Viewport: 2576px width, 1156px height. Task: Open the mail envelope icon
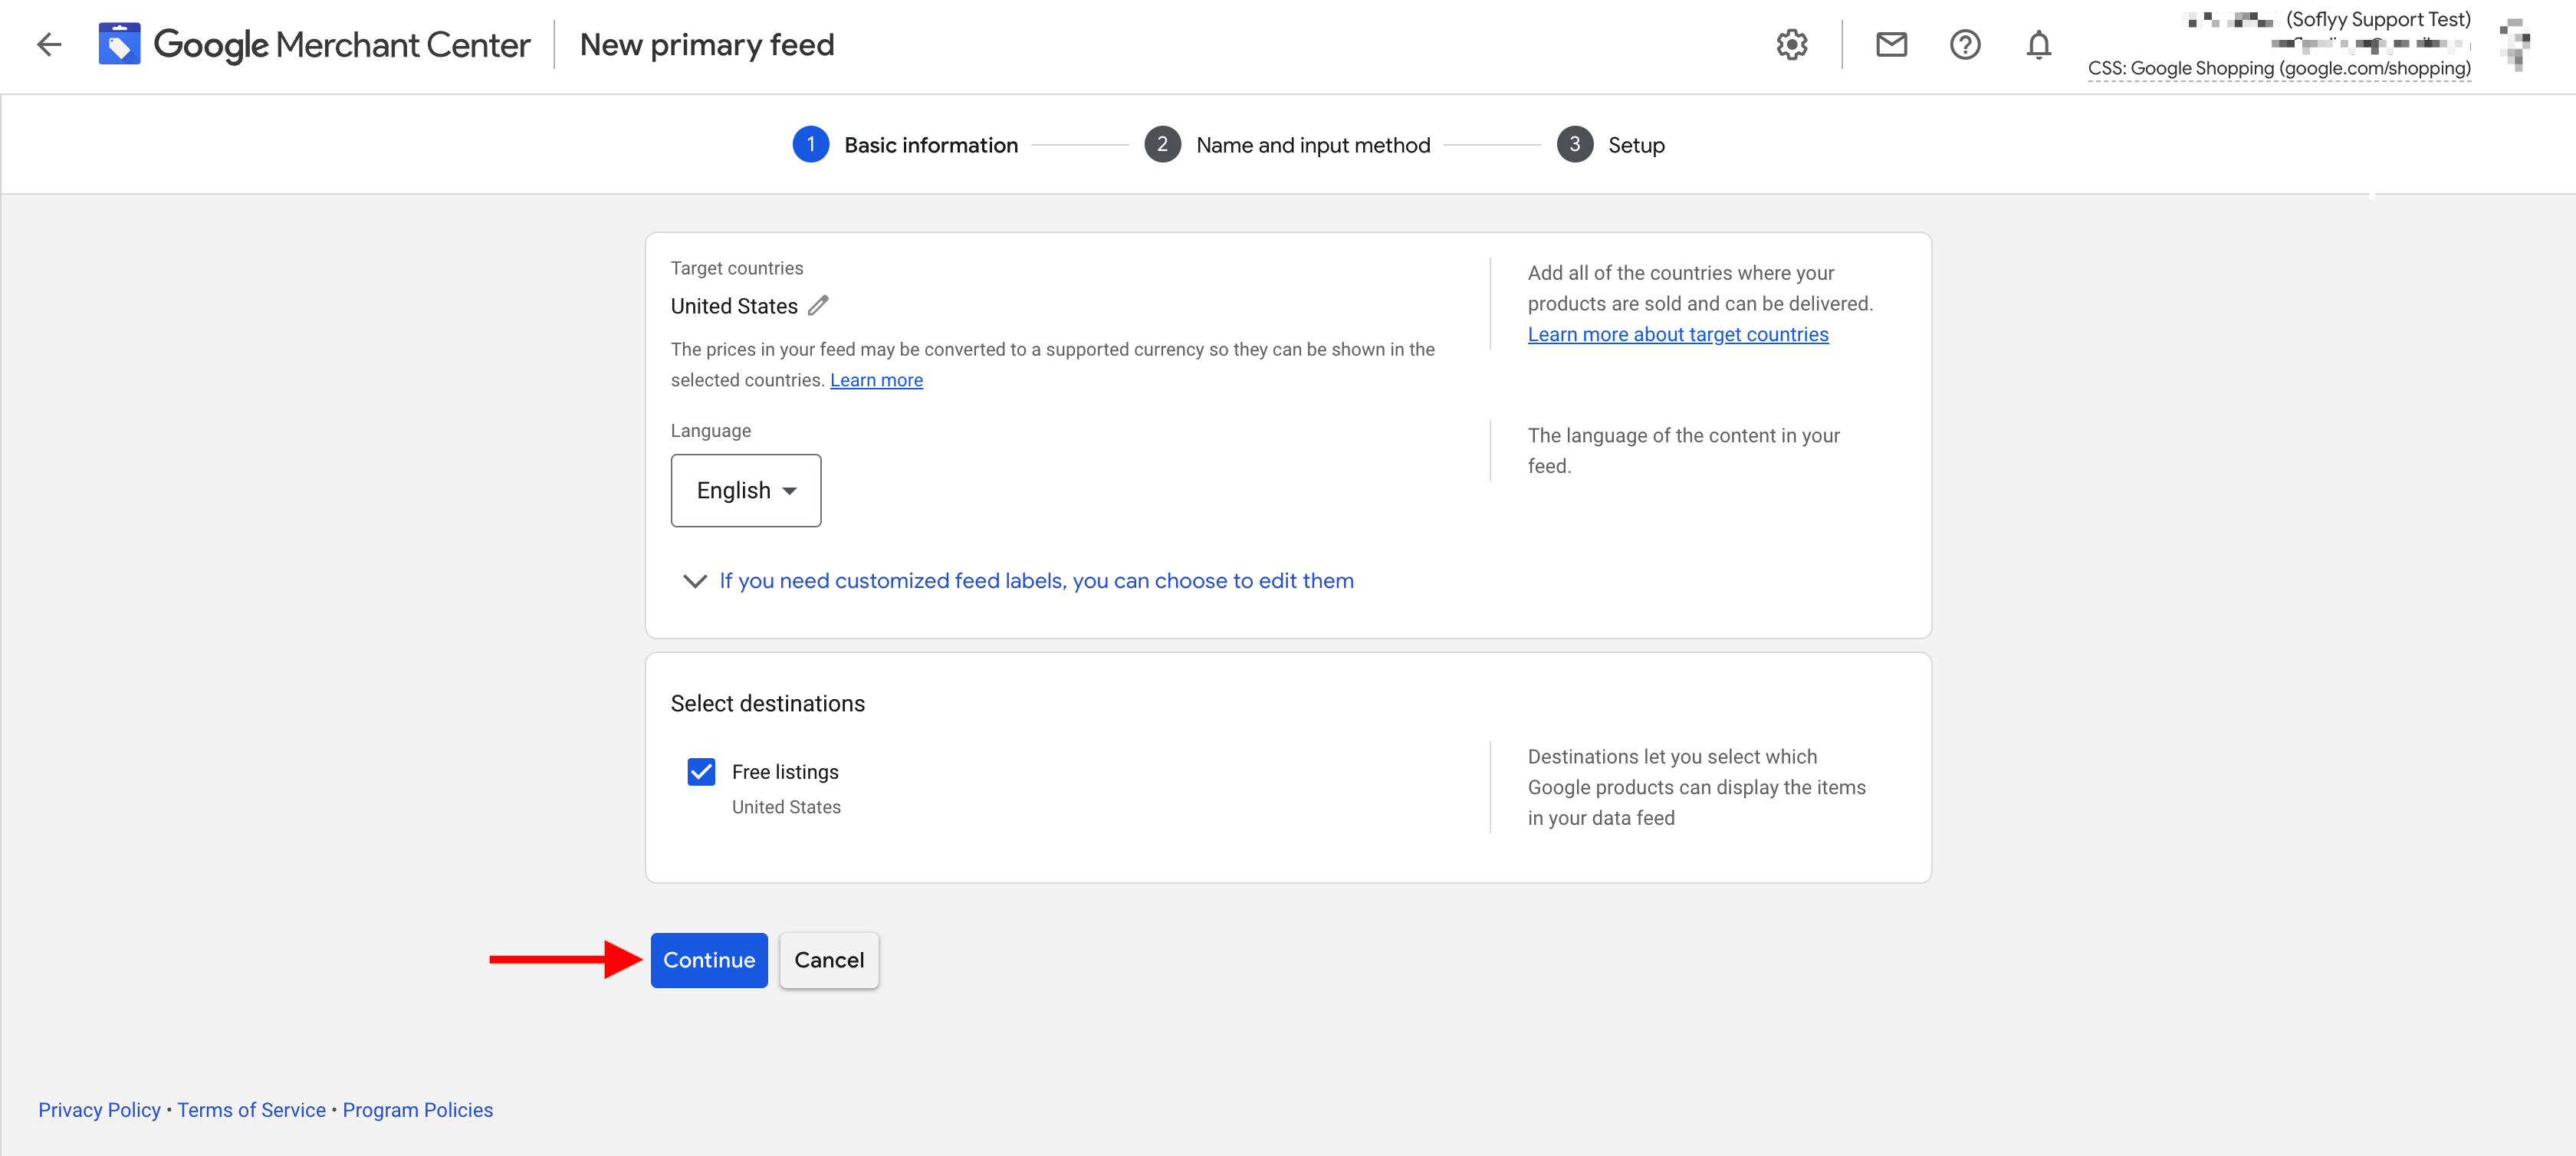click(1890, 45)
